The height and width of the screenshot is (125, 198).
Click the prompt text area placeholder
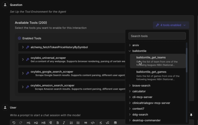(x=45, y=115)
